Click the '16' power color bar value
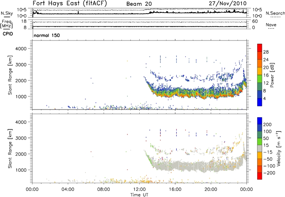This screenshot has height=197, width=285. coord(266,75)
